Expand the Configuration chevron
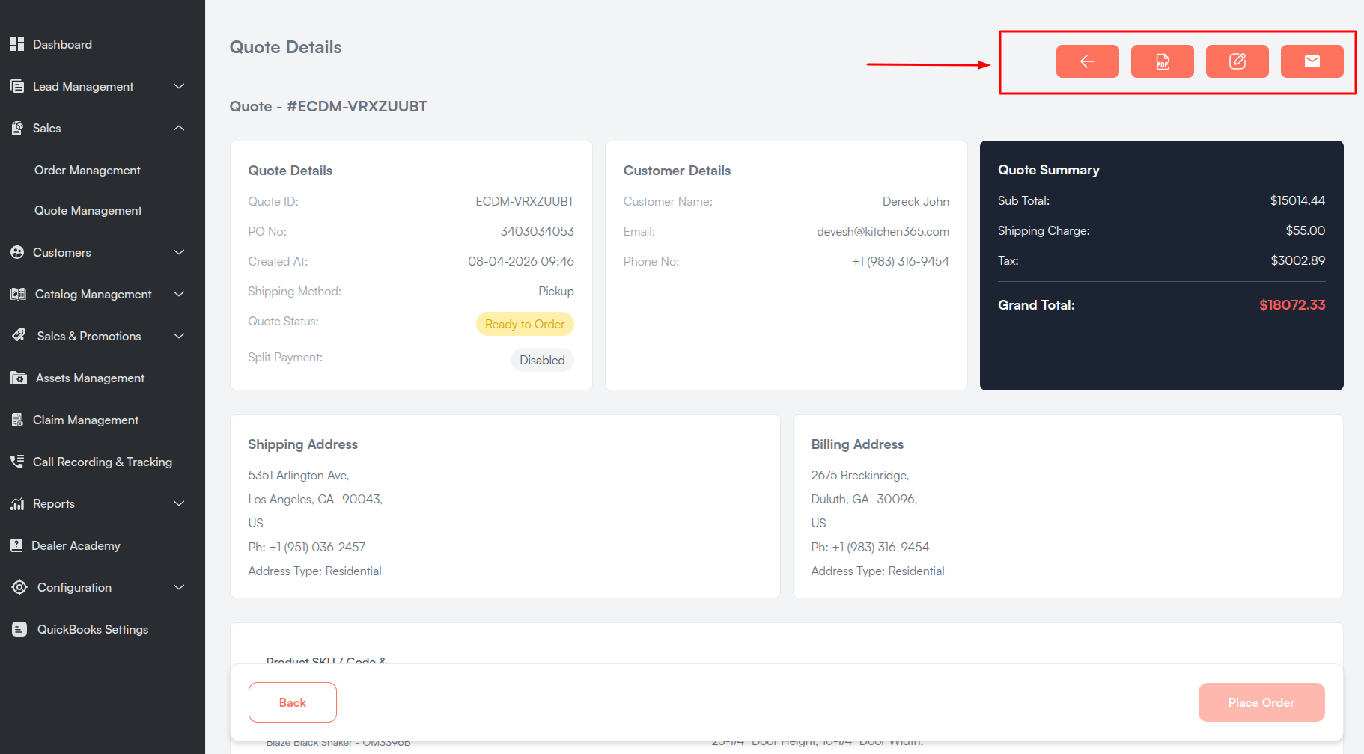Screen dimensions: 1364x754 (179, 587)
